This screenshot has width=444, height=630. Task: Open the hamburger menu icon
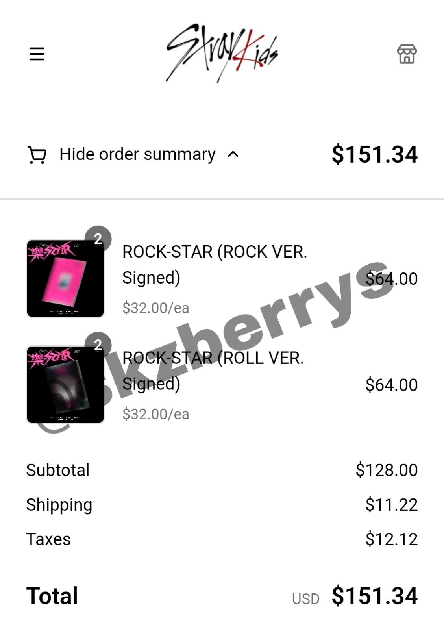37,54
